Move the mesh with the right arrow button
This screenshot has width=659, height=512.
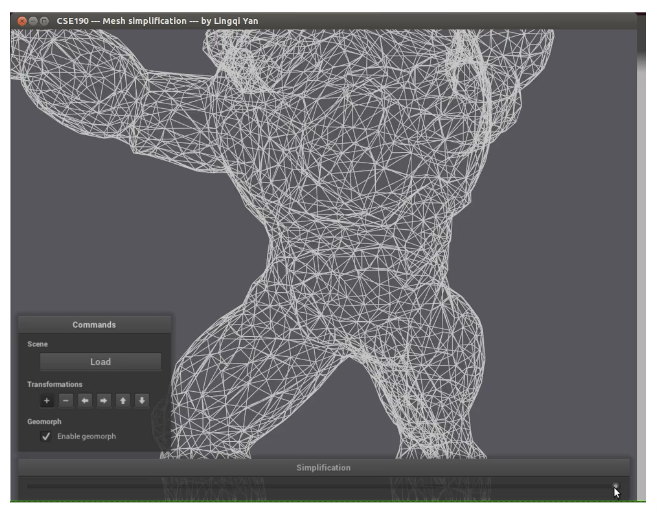104,401
